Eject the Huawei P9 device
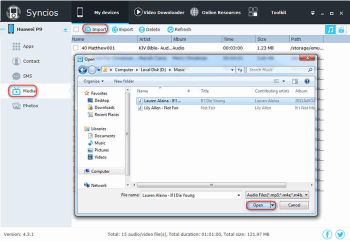This screenshot has height=243, width=350. [x=65, y=29]
